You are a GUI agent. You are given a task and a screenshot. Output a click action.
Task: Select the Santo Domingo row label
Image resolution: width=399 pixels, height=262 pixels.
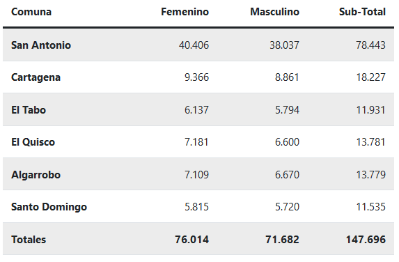(x=49, y=207)
